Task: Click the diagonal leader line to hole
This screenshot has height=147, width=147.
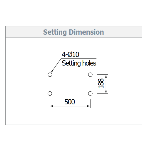Action: tap(56, 65)
